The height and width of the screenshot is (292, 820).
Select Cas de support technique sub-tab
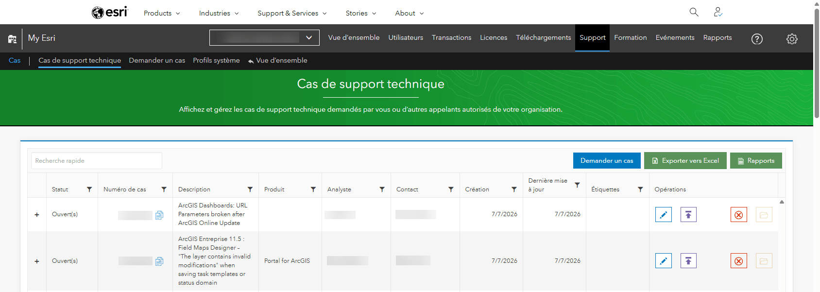click(x=80, y=61)
